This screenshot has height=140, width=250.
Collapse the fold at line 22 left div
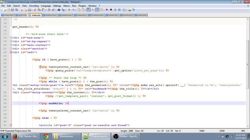coord(11,52)
